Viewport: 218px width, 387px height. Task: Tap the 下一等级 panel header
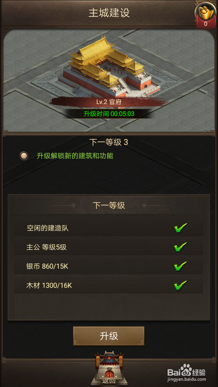[x=109, y=205]
